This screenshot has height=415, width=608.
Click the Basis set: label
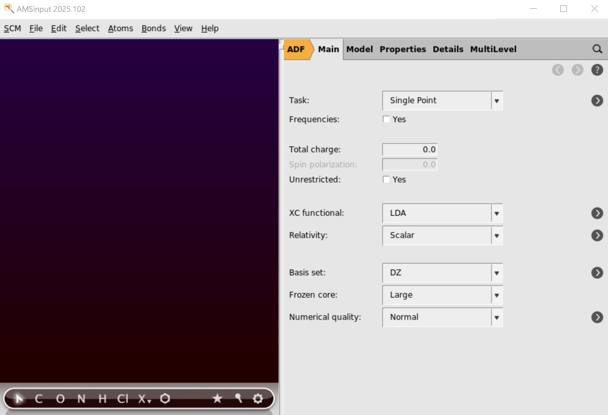click(307, 273)
